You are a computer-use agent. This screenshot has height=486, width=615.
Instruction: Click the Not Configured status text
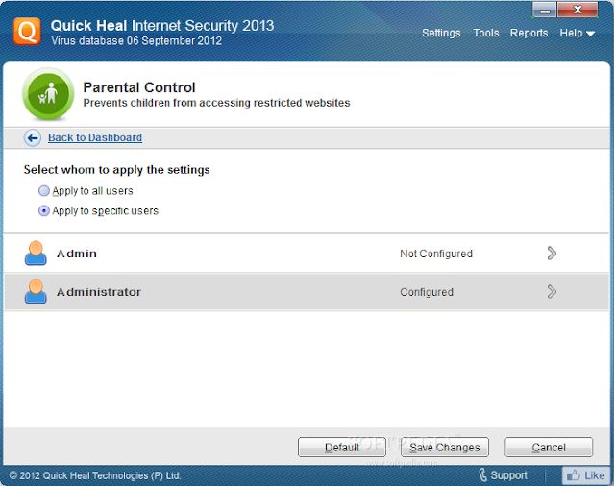click(x=436, y=254)
